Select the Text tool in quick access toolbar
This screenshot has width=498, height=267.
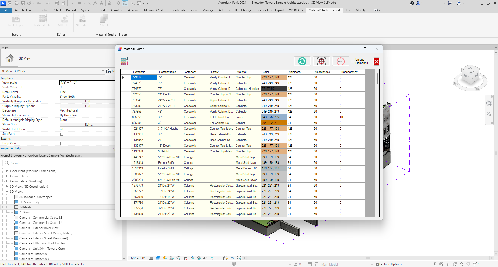(x=101, y=3)
